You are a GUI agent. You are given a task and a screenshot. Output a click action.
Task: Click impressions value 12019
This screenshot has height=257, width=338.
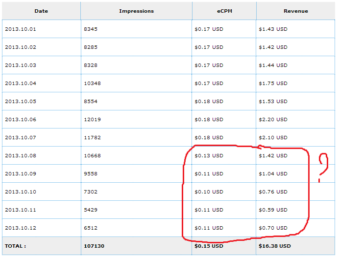[x=92, y=119]
